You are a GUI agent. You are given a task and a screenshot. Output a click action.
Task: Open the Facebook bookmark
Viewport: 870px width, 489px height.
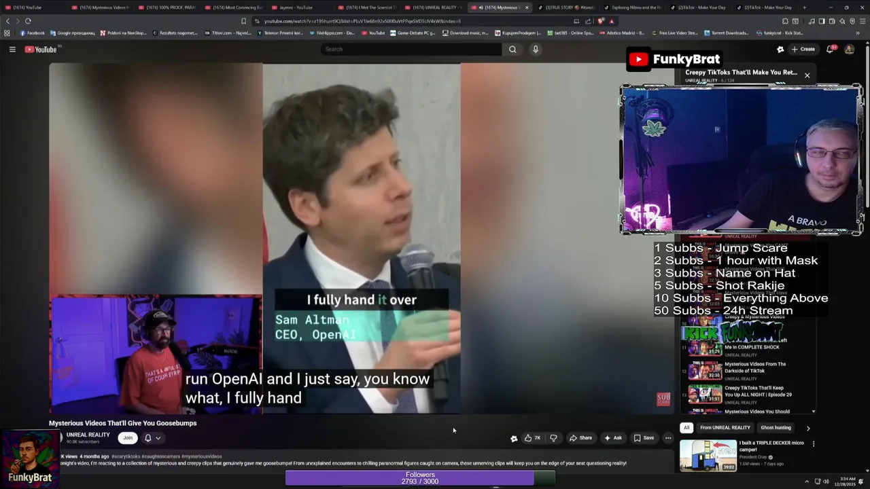tap(32, 33)
